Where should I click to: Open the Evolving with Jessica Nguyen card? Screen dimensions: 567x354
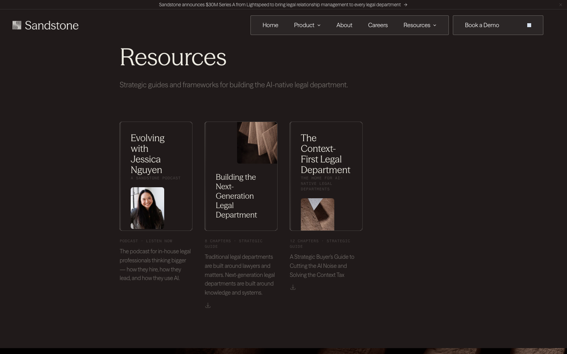tap(156, 176)
